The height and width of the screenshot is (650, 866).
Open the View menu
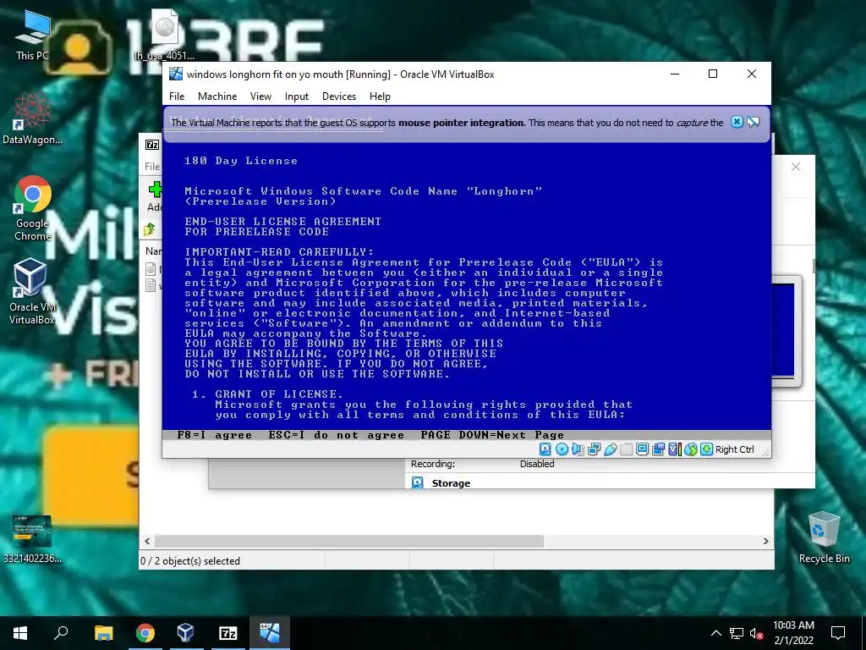[x=260, y=96]
